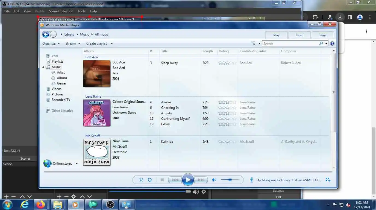Adjust the Media Player volume slider
Viewport: 376px width, 210px height.
(230, 180)
